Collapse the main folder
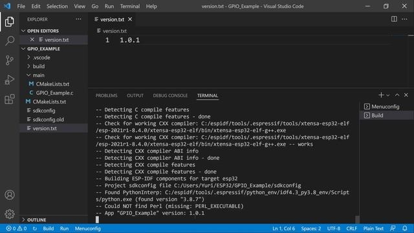 click(54, 75)
